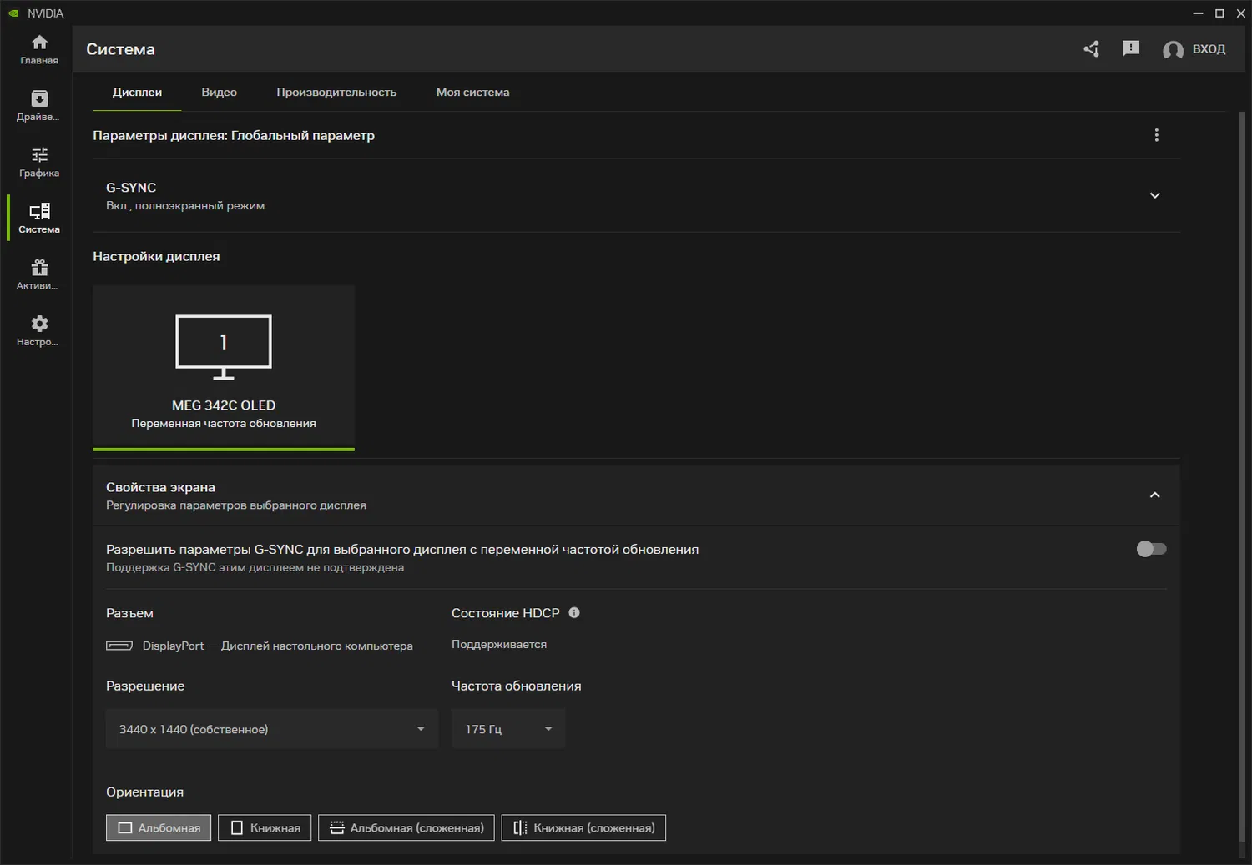Click the Система page title
Screen dimensions: 1252x865
point(120,49)
